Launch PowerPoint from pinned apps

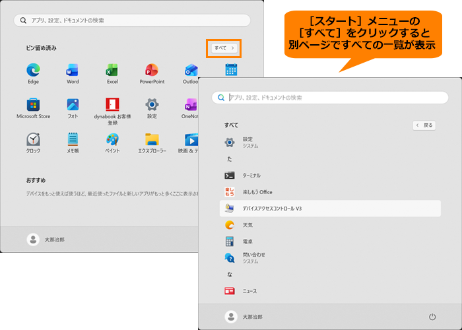(152, 74)
